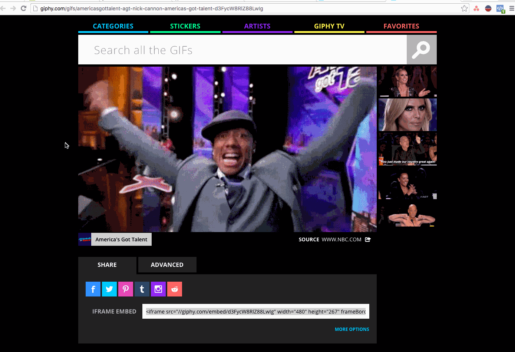Switch to the Advanced tab

coord(167,265)
